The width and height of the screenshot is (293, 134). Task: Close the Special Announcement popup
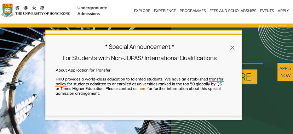232,48
